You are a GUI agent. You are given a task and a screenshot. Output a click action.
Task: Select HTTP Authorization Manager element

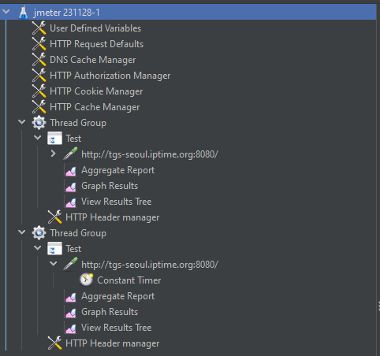coord(110,76)
